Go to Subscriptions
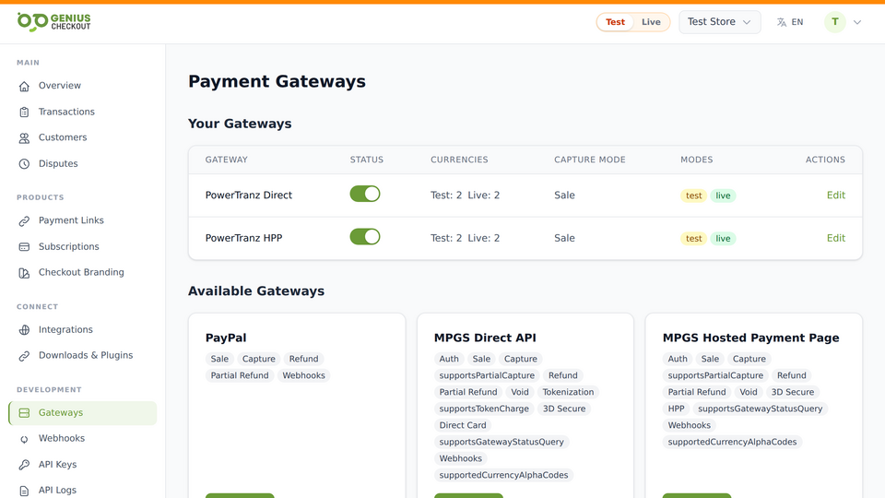The image size is (885, 498). 82,247
